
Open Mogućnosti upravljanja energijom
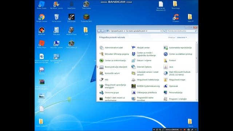click(113, 86)
